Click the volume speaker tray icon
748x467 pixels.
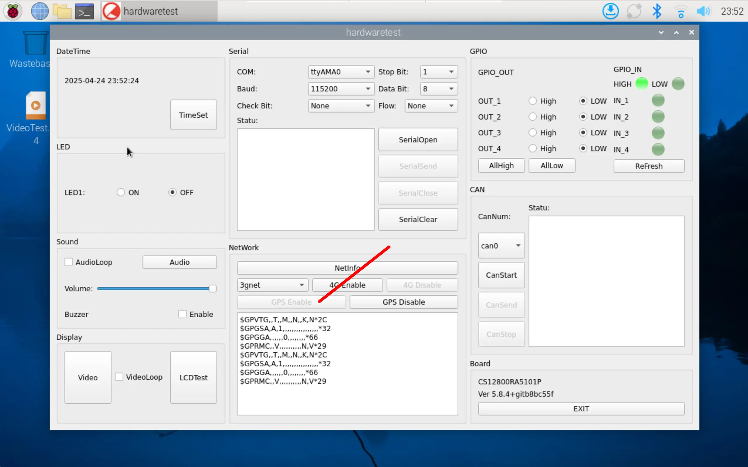pyautogui.click(x=703, y=11)
